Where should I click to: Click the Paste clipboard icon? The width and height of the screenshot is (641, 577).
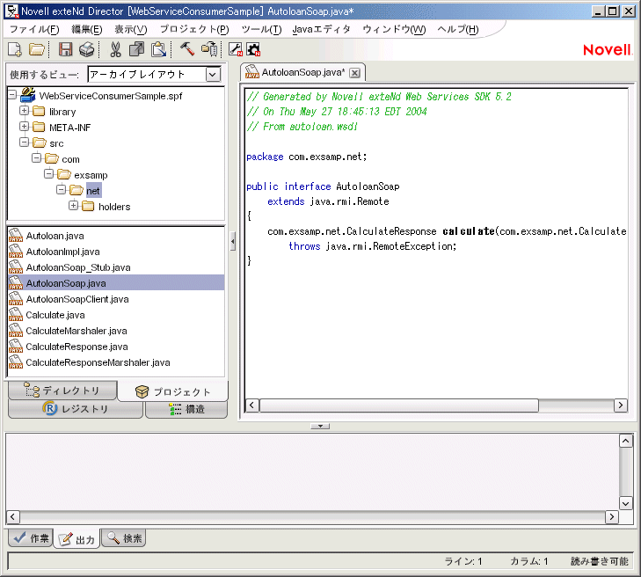pos(158,49)
